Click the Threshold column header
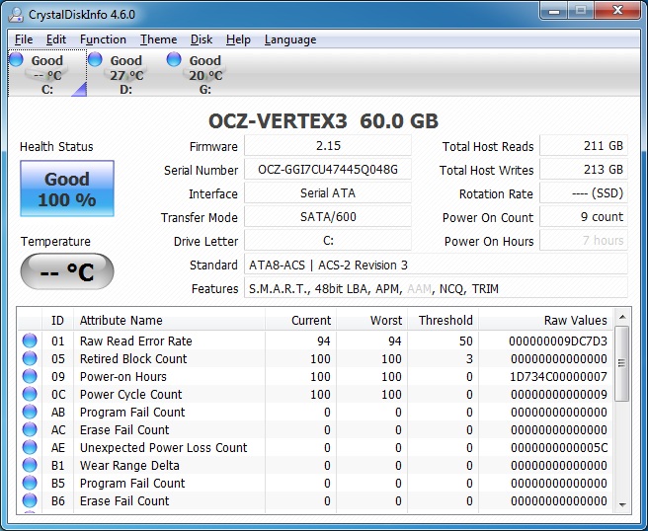The height and width of the screenshot is (531, 648). pyautogui.click(x=443, y=320)
